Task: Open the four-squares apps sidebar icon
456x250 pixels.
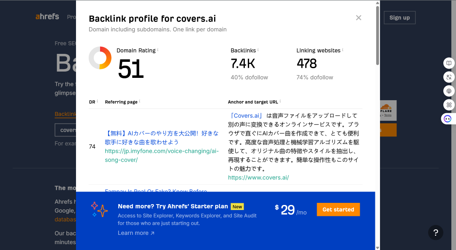Action: coord(449,105)
